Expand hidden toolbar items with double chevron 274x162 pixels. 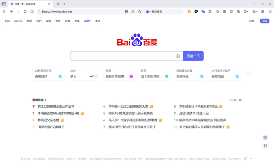pos(4,11)
